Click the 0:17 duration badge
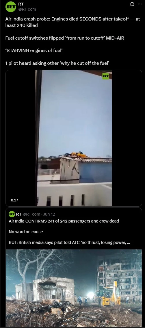The image size is (145, 328). (x=15, y=200)
